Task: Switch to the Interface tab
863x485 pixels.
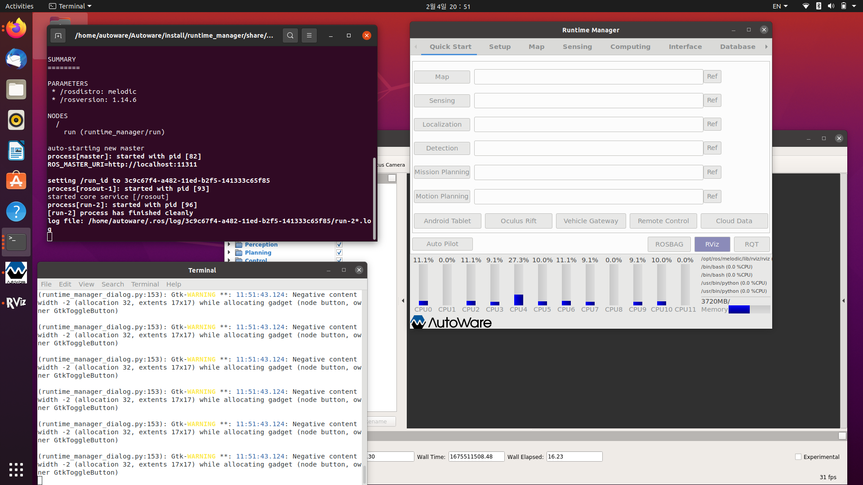Action: (685, 47)
